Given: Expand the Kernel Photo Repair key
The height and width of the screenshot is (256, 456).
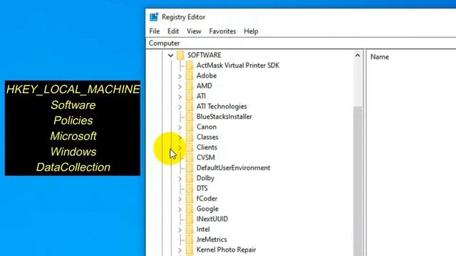Looking at the screenshot, I should pos(180,250).
